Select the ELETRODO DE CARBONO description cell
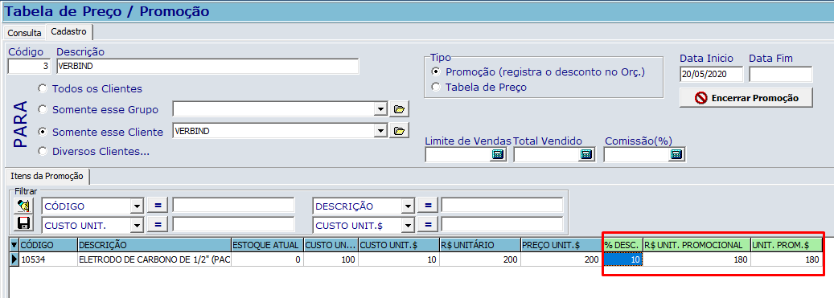Viewport: 834px width, 298px height. coord(154,259)
